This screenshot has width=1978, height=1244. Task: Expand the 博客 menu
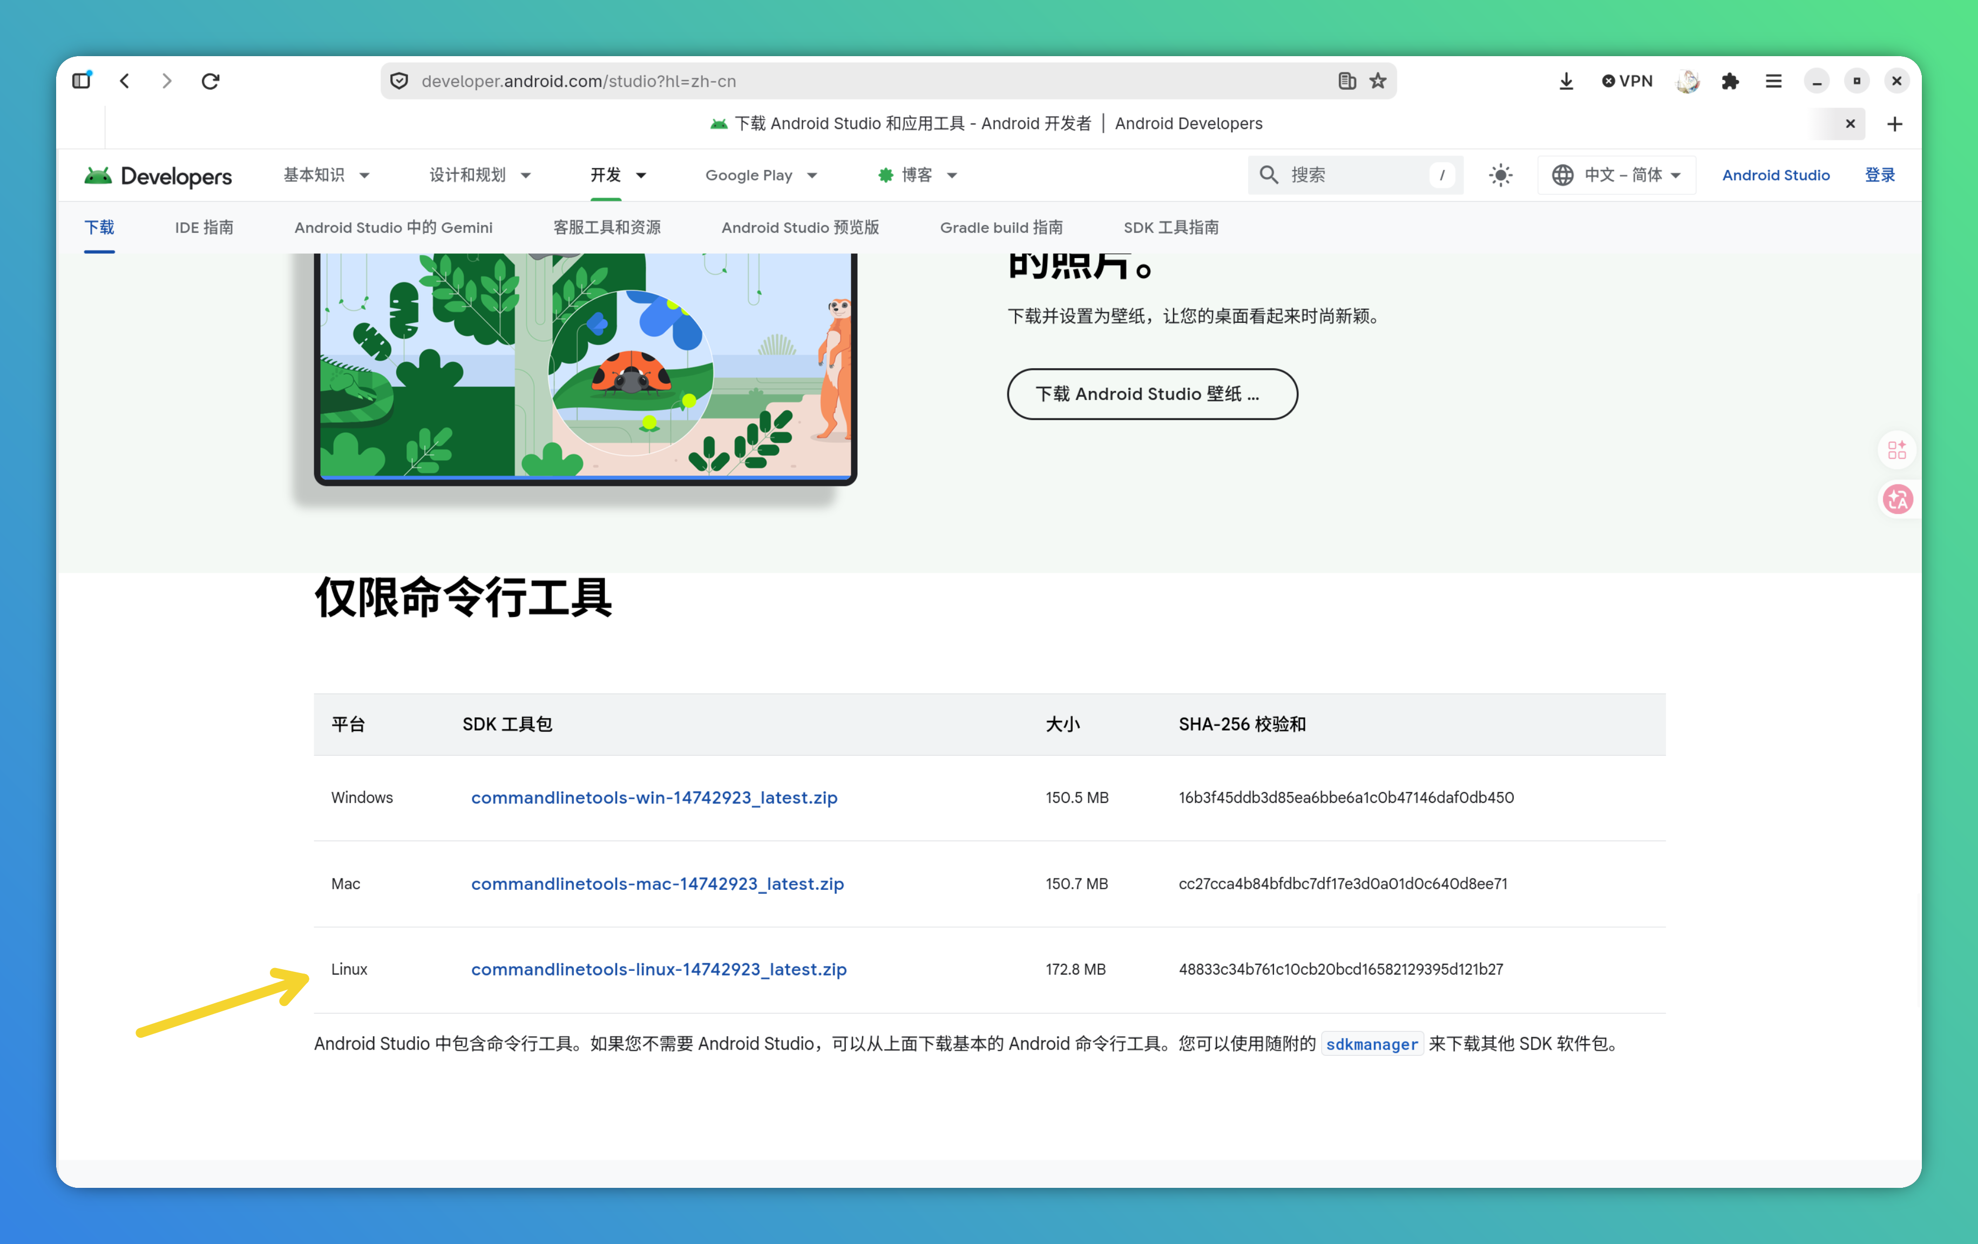point(917,175)
